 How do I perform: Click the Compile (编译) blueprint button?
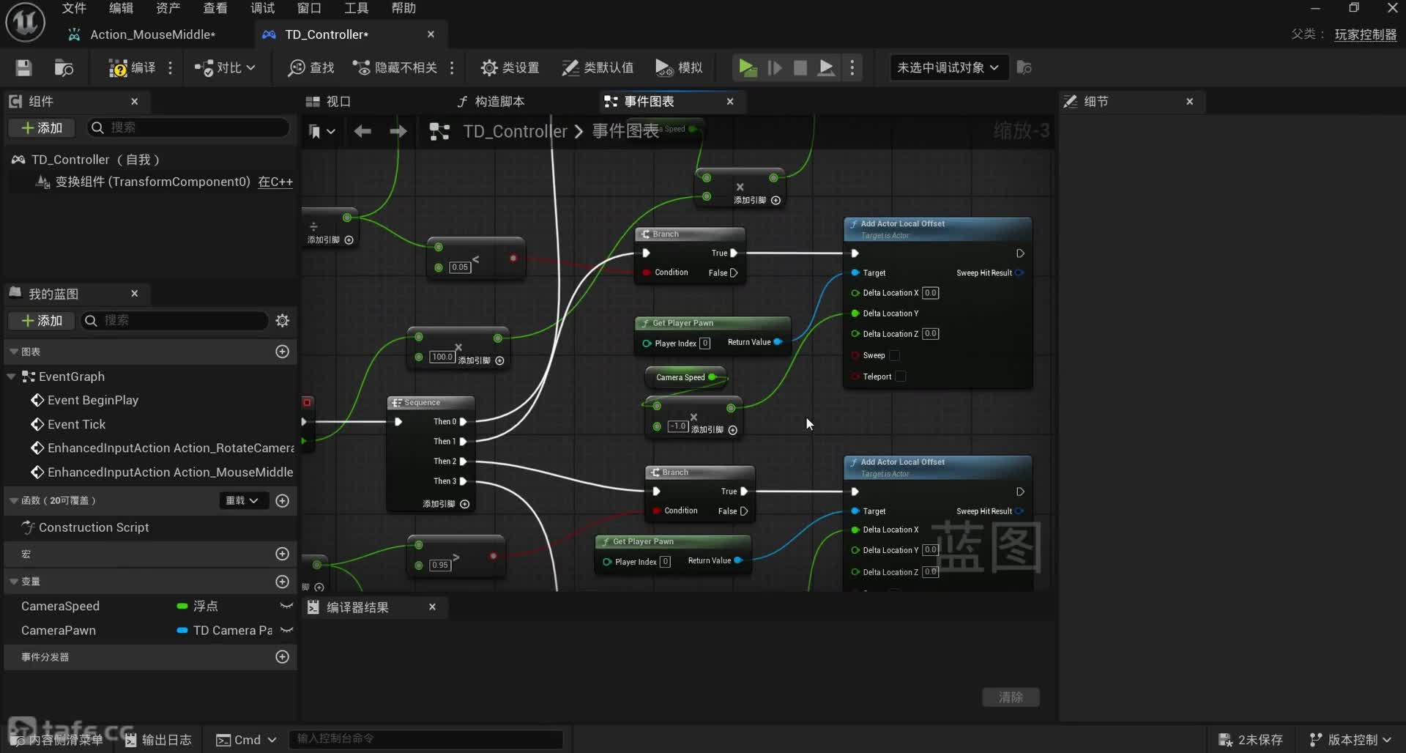pyautogui.click(x=132, y=68)
